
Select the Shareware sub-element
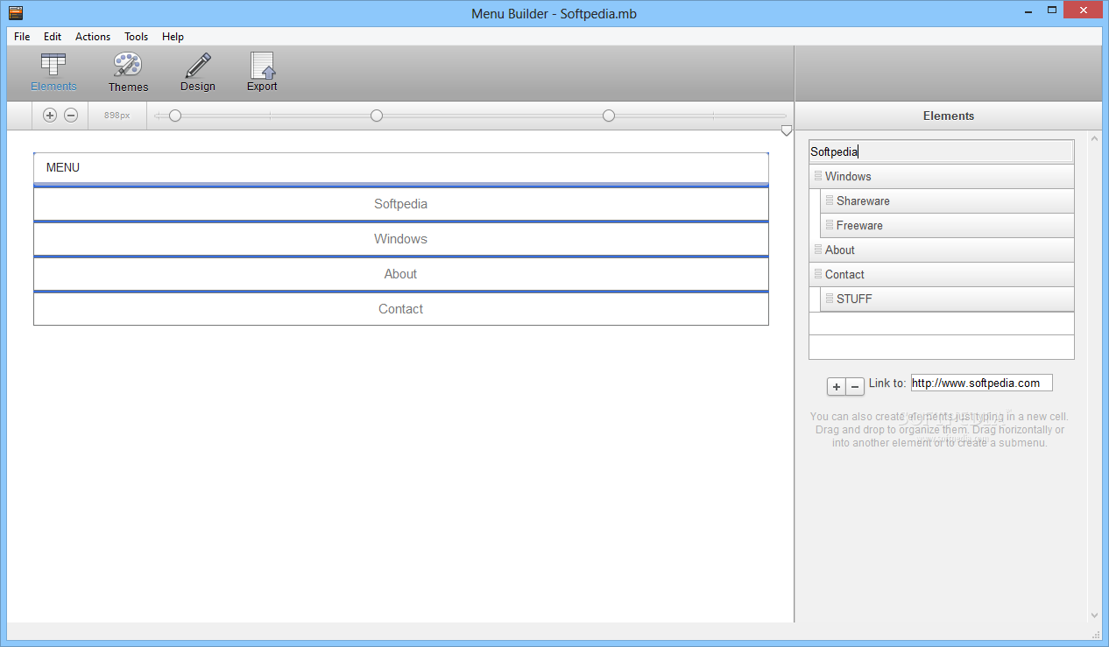tap(947, 200)
